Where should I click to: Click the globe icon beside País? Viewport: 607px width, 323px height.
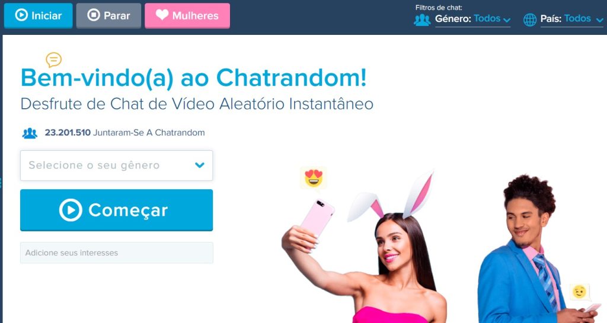(530, 20)
